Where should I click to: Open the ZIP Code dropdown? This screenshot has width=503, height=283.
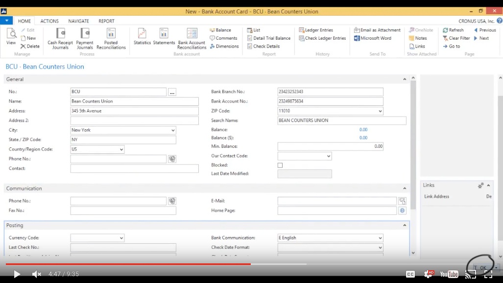pos(380,111)
